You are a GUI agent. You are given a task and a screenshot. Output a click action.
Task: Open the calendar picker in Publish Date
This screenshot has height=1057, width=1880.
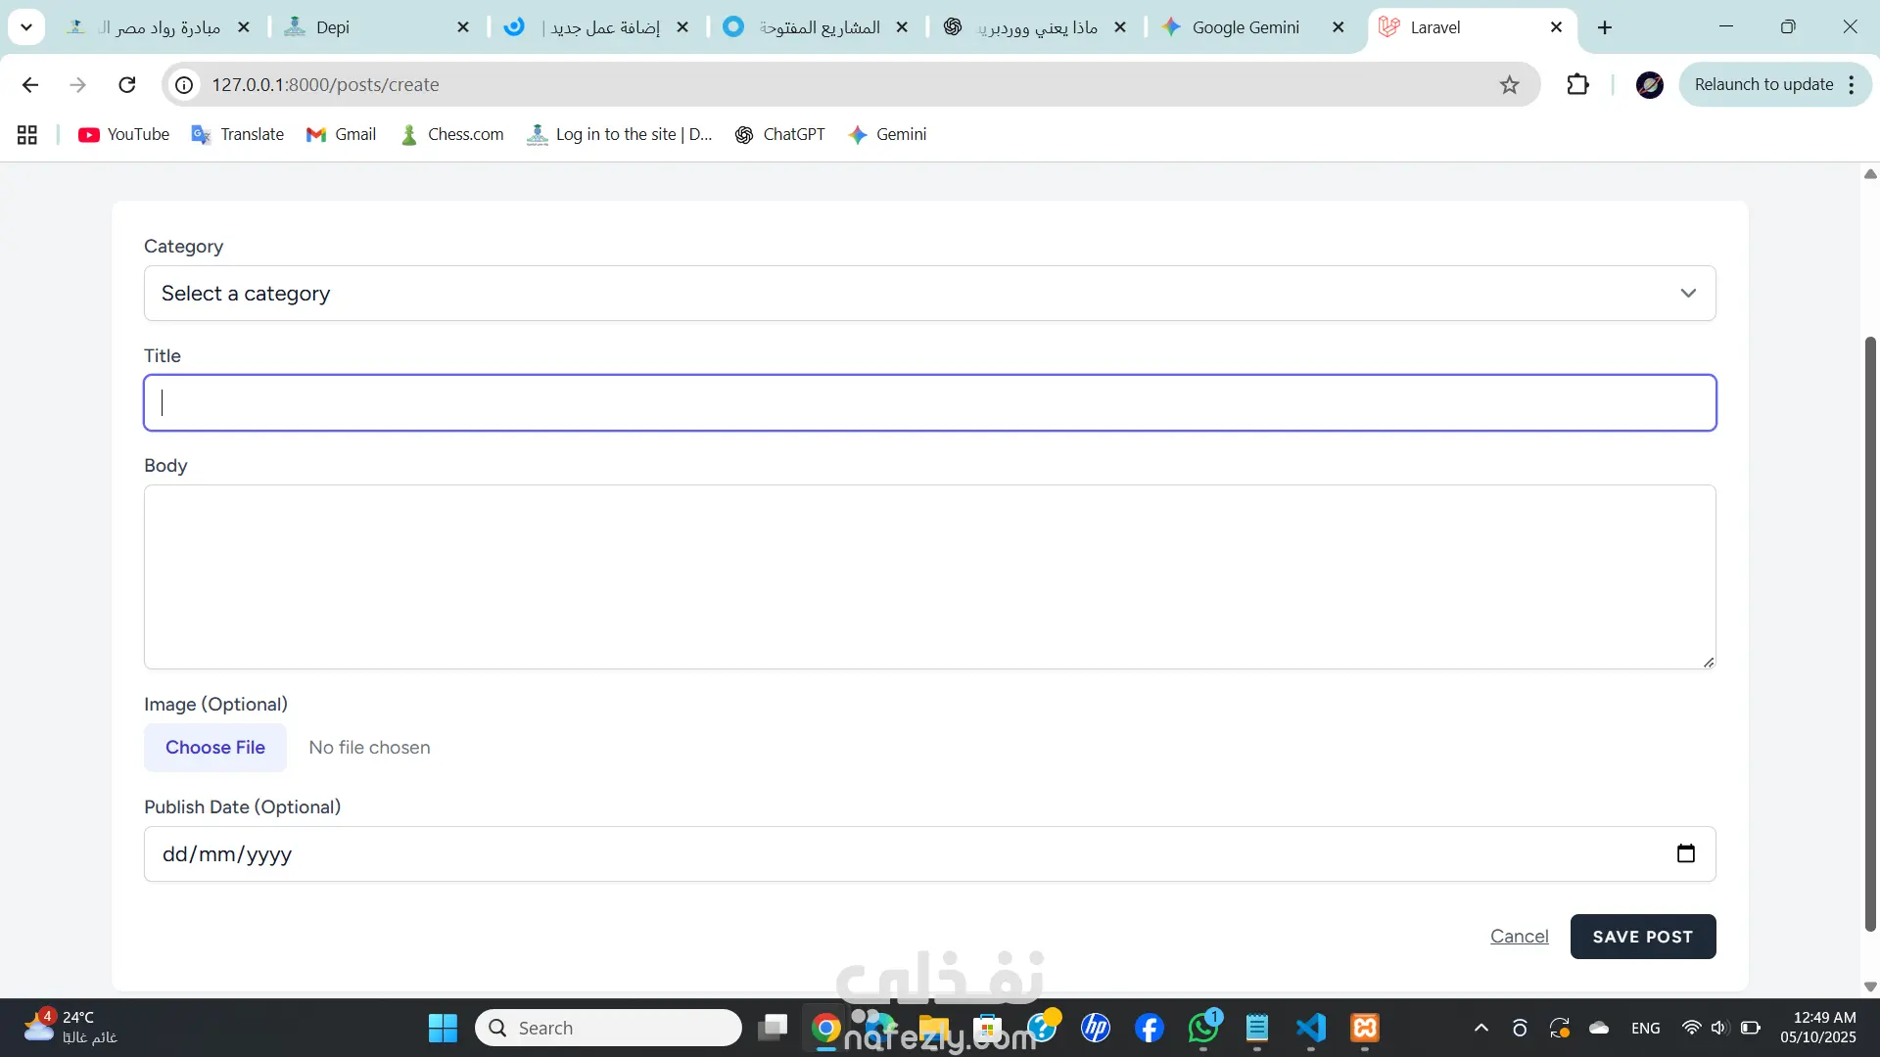pos(1685,853)
